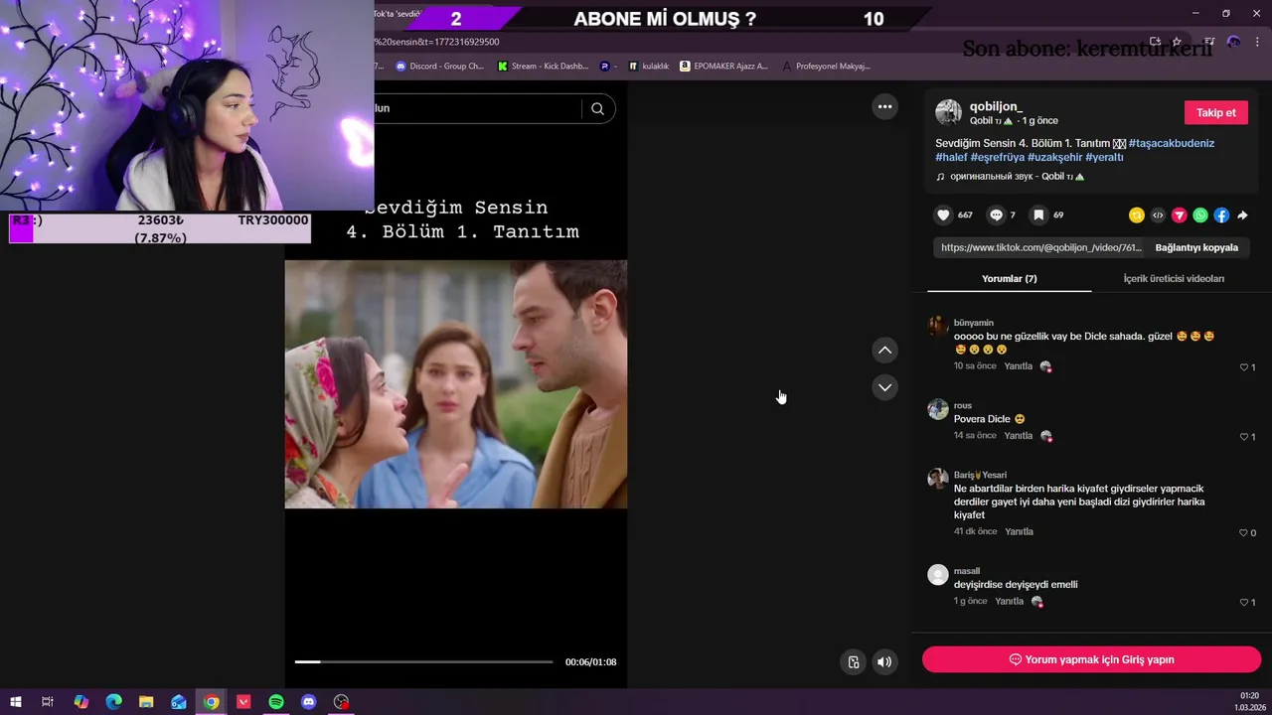The image size is (1272, 715).
Task: Save video with the bookmark icon
Action: [x=1037, y=215]
